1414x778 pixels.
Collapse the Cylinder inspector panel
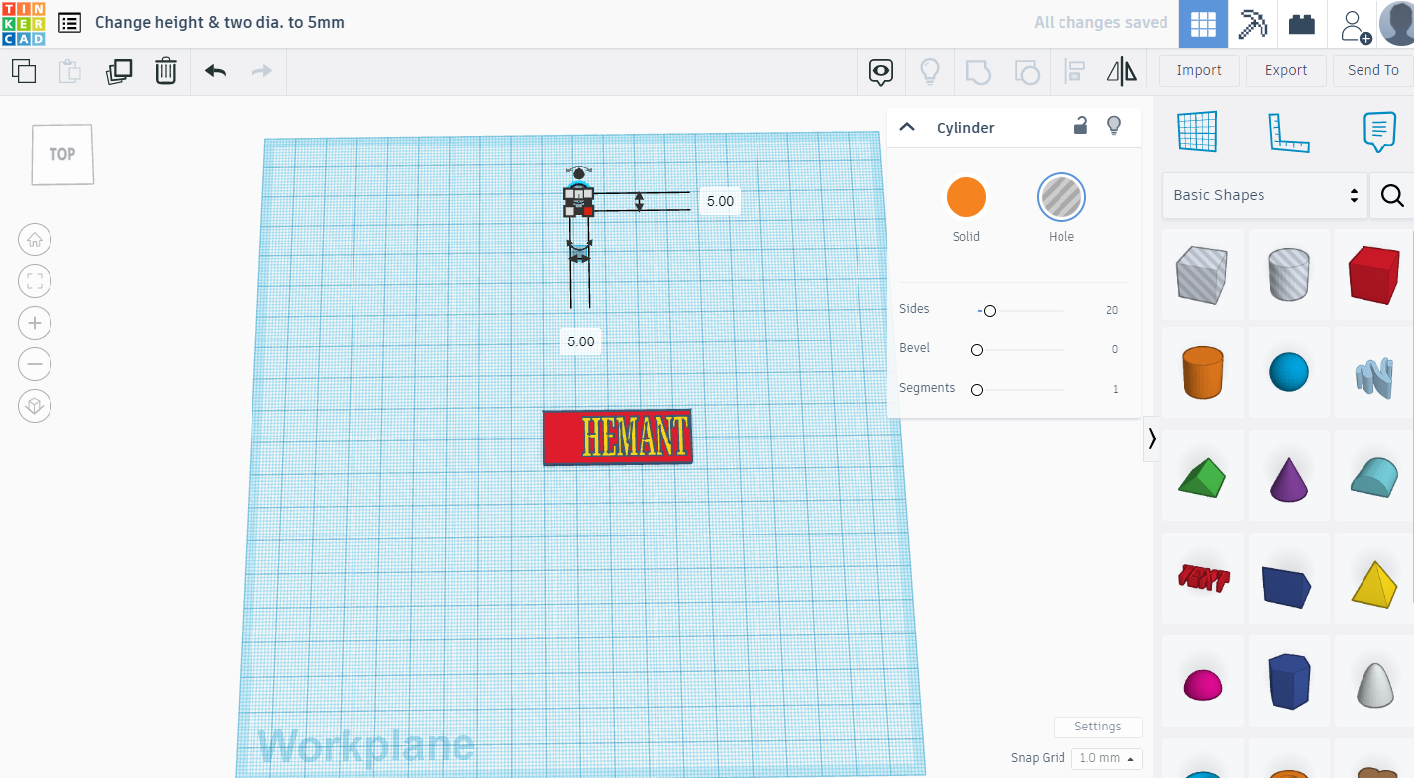coord(907,127)
